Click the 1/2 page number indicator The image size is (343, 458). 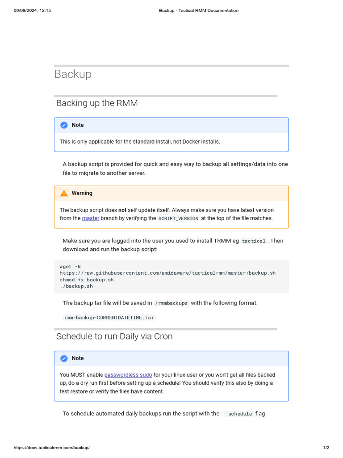326,448
